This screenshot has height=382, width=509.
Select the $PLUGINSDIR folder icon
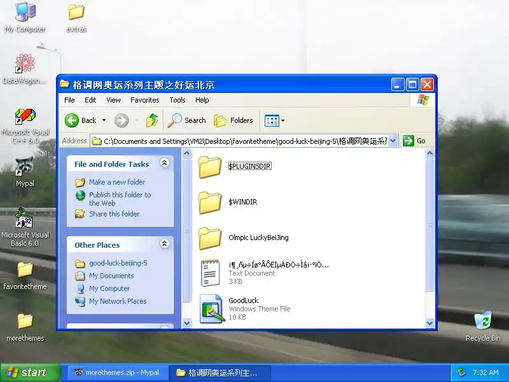click(210, 167)
